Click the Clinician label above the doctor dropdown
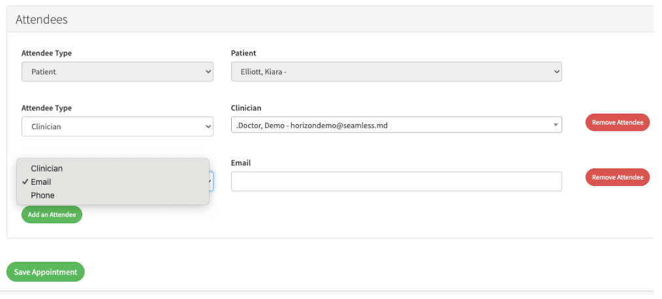The height and width of the screenshot is (299, 662). [x=246, y=108]
